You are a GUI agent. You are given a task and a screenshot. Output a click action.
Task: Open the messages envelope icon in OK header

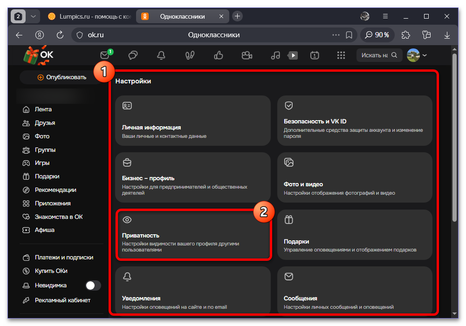[x=104, y=55]
